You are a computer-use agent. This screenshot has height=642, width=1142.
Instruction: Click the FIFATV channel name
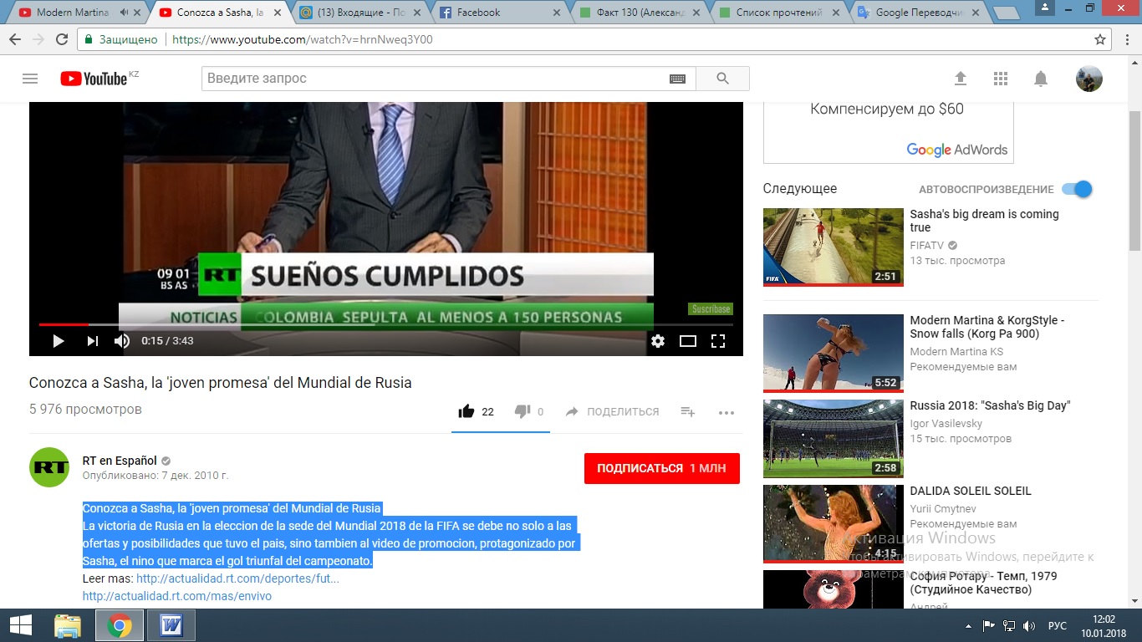click(928, 246)
